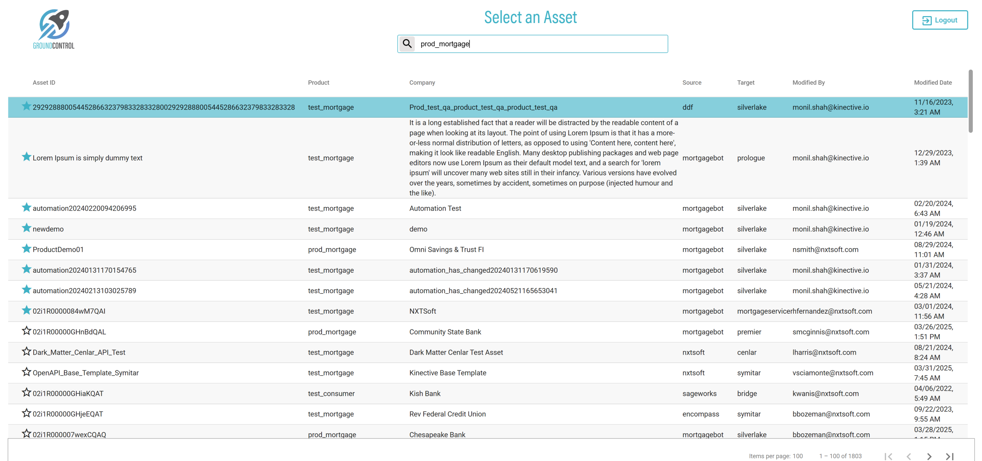This screenshot has width=982, height=461.
Task: Select the Rev Federal Credit Union row
Action: coord(447,414)
